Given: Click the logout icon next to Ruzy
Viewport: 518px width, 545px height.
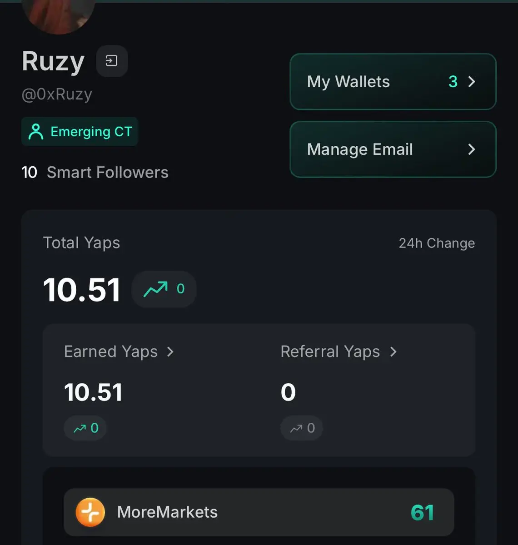Looking at the screenshot, I should (x=112, y=61).
